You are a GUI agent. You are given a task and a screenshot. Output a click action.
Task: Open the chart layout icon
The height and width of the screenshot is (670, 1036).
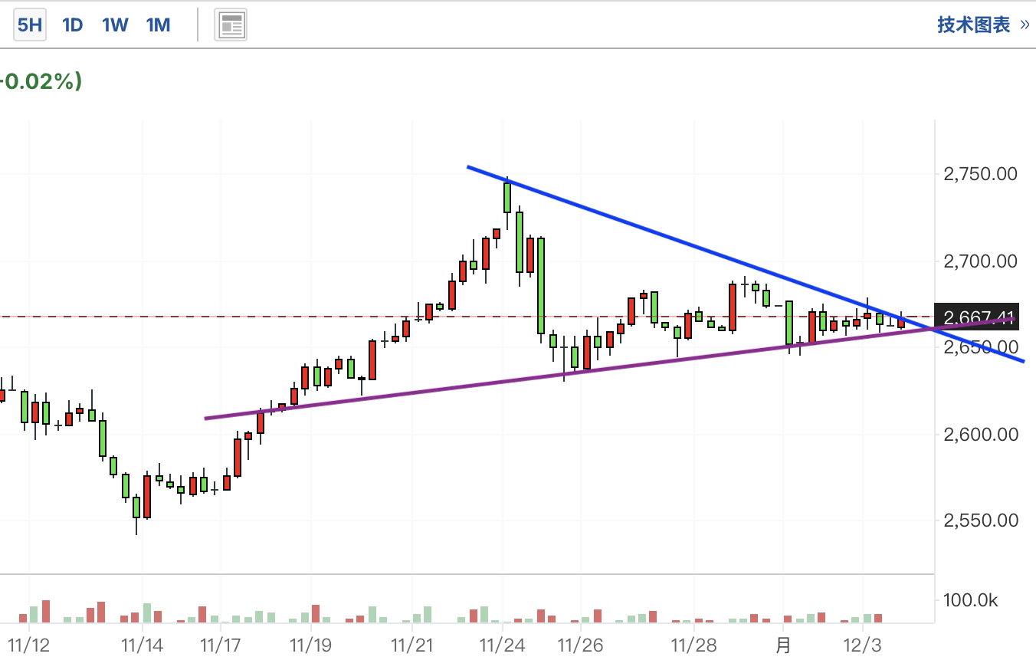231,25
